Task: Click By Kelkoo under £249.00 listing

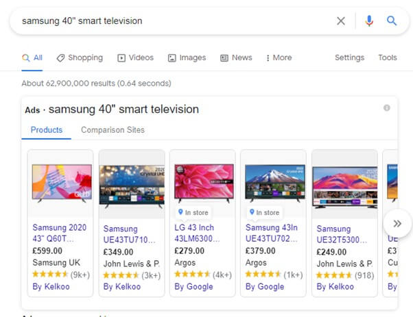Action: click(x=335, y=286)
